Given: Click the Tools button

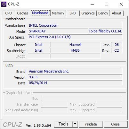Looking at the screenshot, I should (63, 124).
